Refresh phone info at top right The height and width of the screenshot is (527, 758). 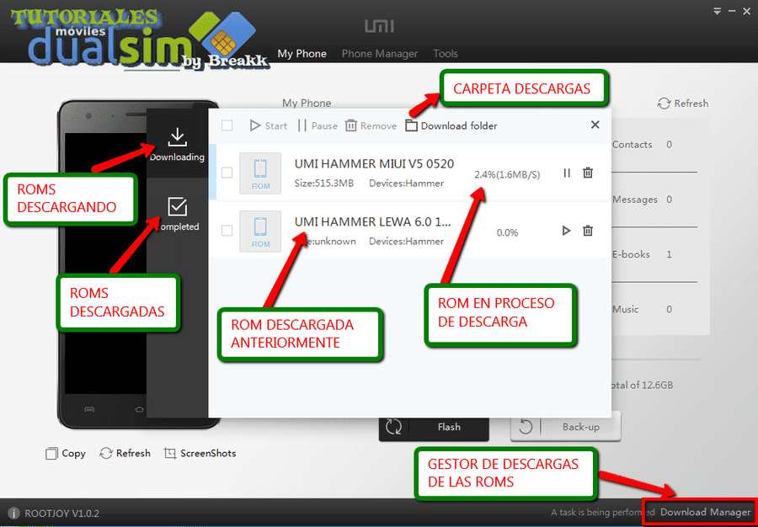(x=682, y=104)
